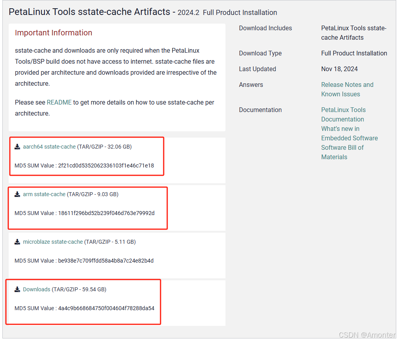The height and width of the screenshot is (342, 397).
Task: Open What's new in Embedded Software link
Action: coord(349,133)
